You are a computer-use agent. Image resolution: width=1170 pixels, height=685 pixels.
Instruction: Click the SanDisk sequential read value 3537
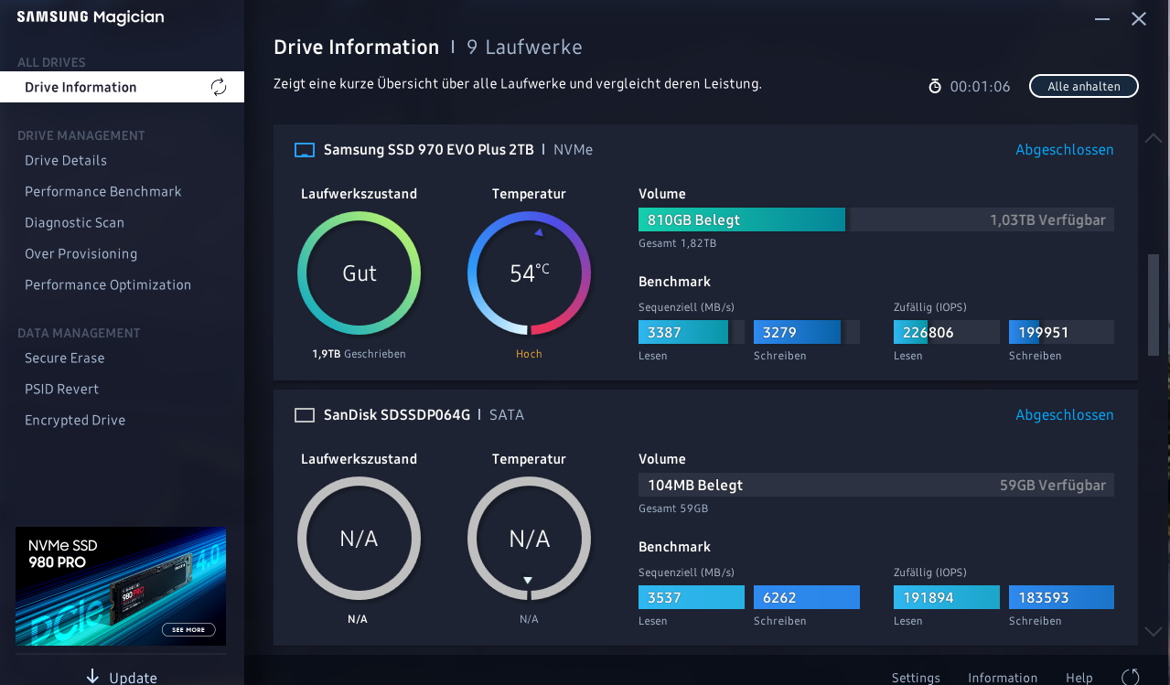point(691,597)
